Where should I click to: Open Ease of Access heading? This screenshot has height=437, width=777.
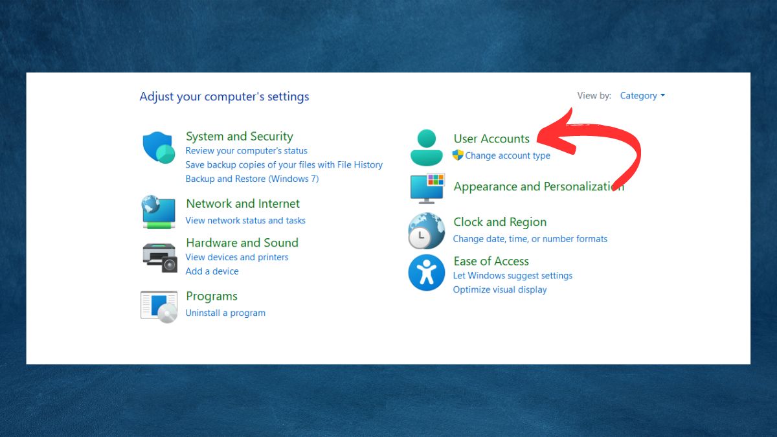(491, 261)
